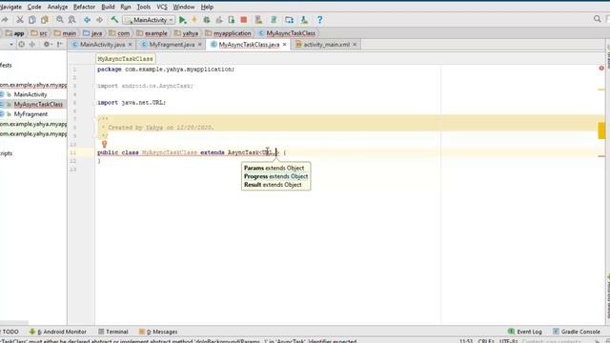This screenshot has height=343, width=610.
Task: Click the Make Project hammer icon
Action: coord(114,19)
